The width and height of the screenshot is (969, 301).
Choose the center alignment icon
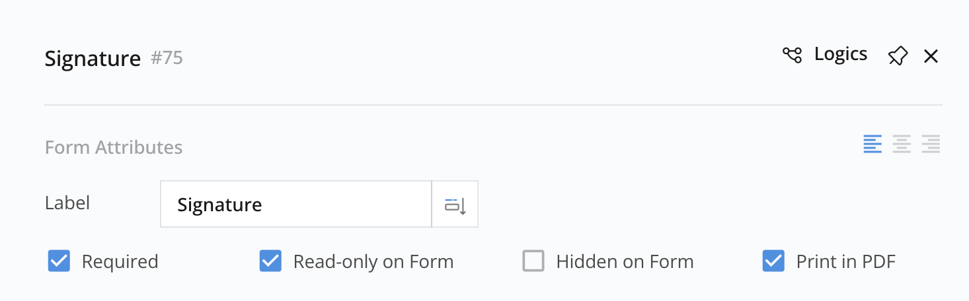[902, 144]
